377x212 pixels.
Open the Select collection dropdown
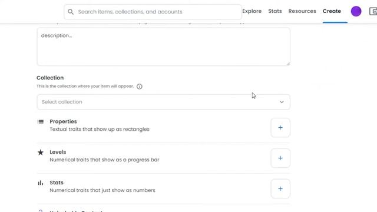click(164, 102)
